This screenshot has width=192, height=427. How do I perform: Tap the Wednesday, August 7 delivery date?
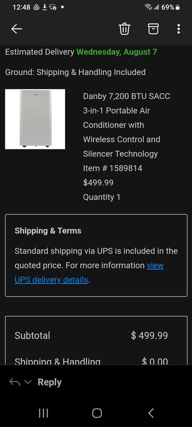117,52
